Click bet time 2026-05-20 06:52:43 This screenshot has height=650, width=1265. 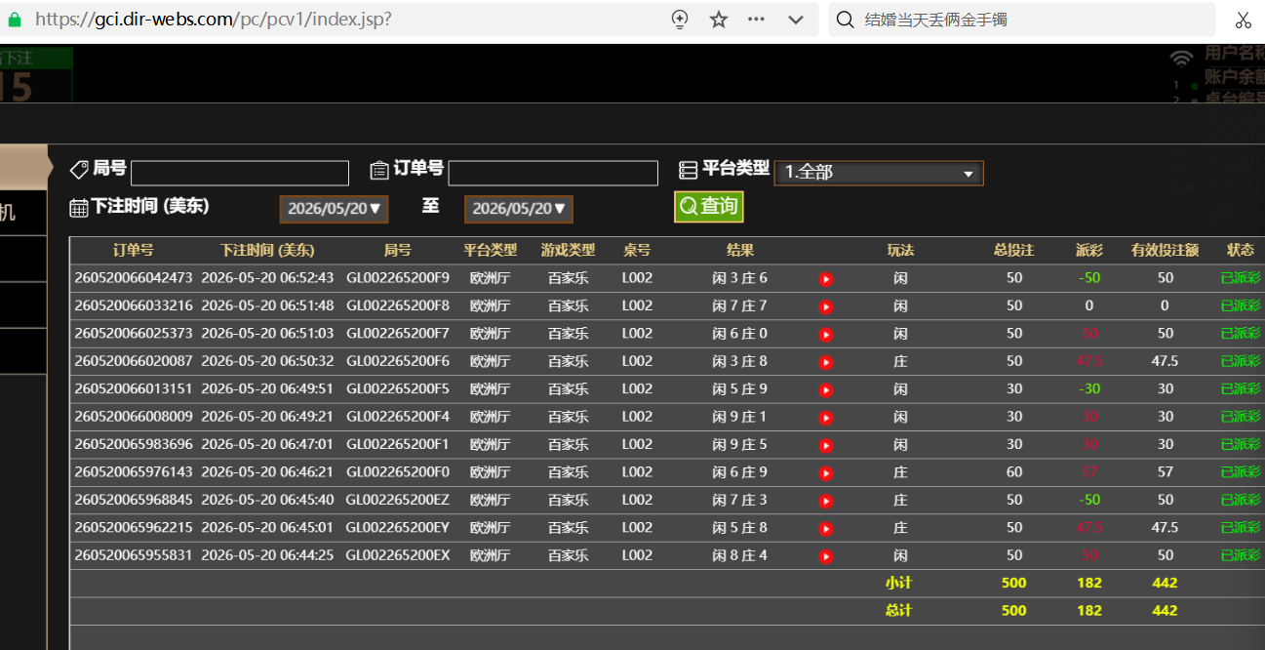point(267,278)
